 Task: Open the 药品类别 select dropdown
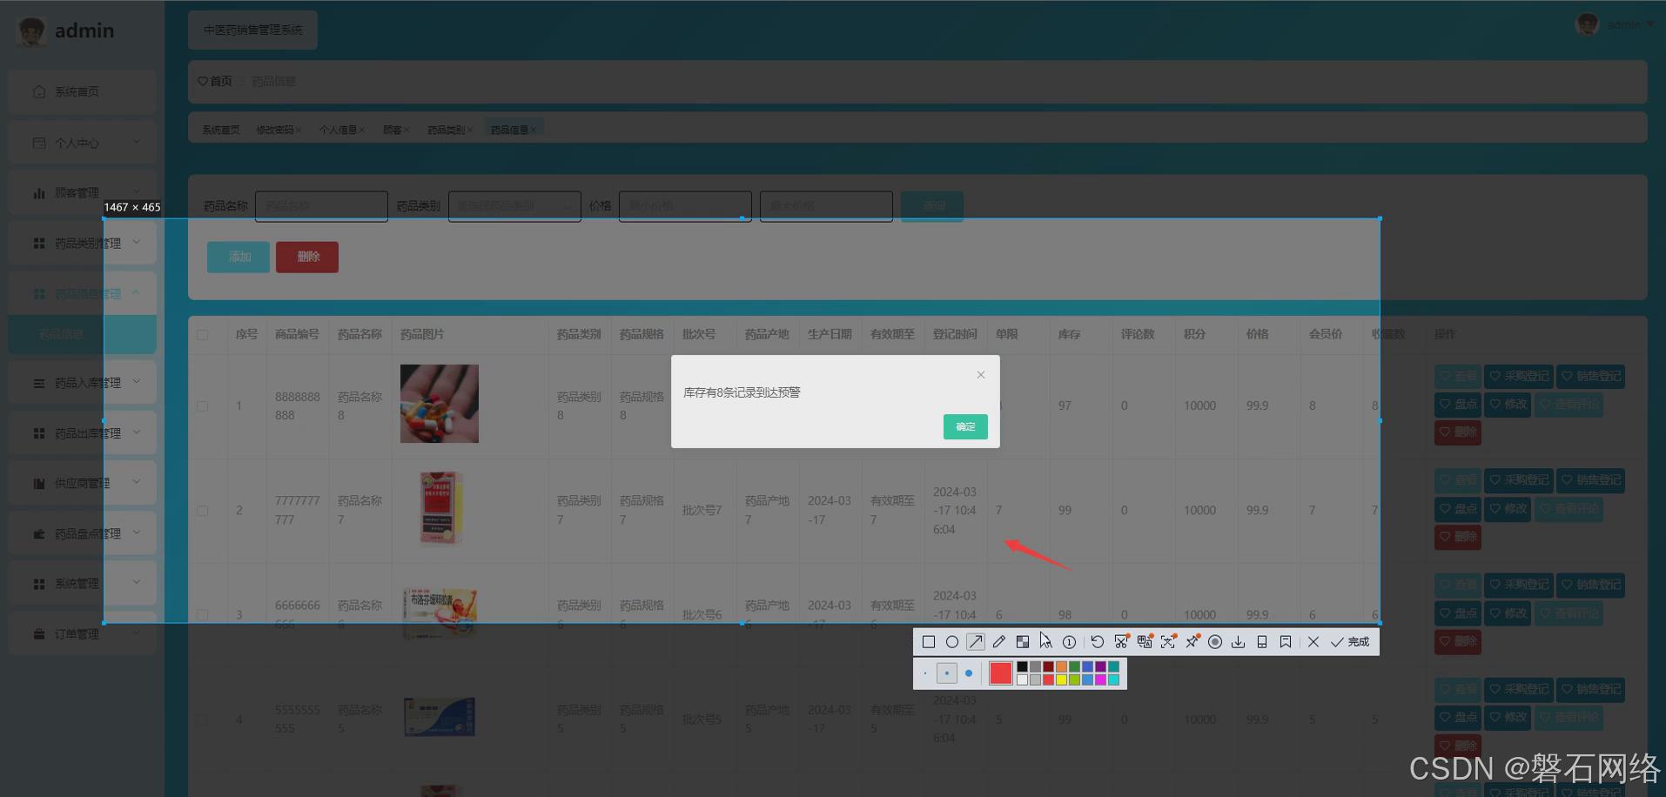pyautogui.click(x=514, y=206)
